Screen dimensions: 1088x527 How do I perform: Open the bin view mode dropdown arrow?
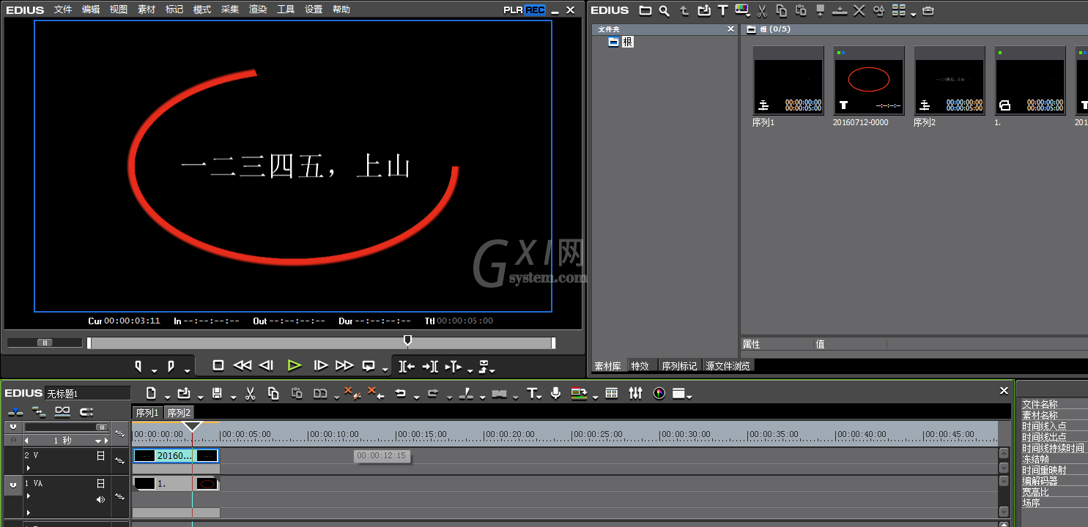tap(913, 13)
